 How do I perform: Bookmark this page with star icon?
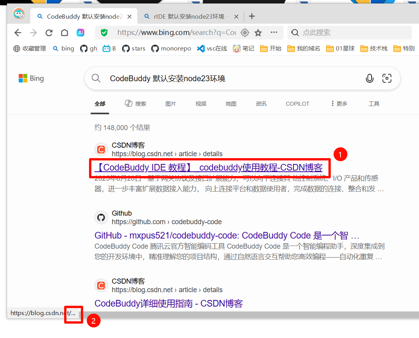[258, 33]
